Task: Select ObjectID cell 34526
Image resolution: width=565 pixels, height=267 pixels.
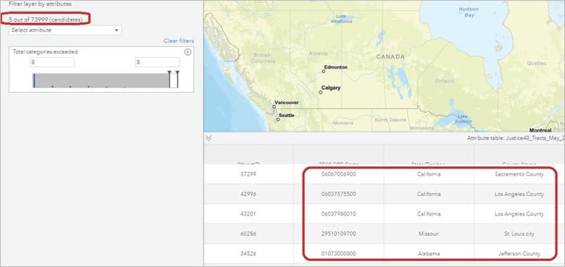Action: [x=249, y=254]
